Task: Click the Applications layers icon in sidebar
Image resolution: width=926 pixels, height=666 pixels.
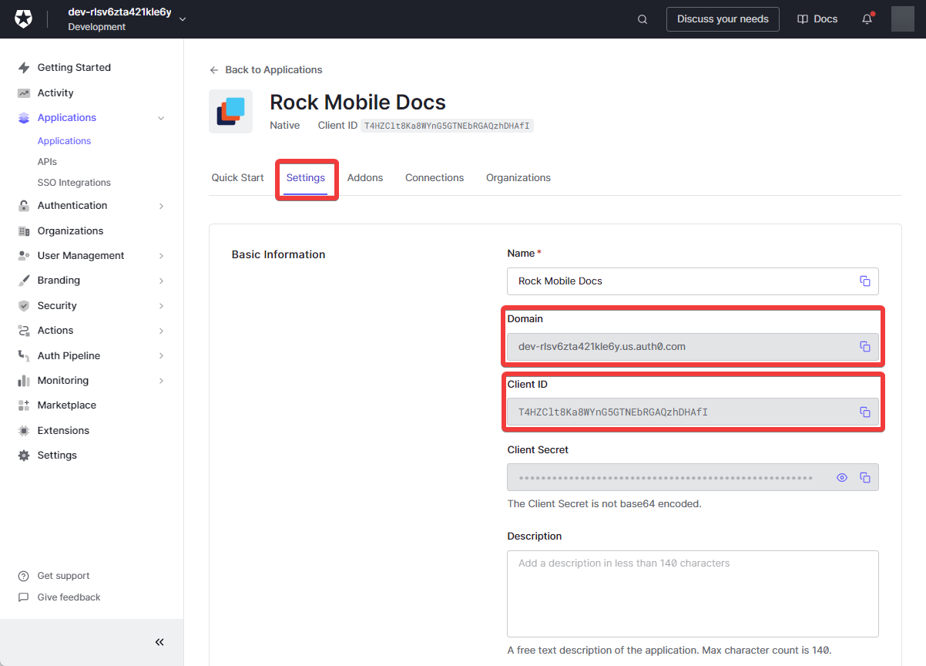Action: pyautogui.click(x=24, y=118)
